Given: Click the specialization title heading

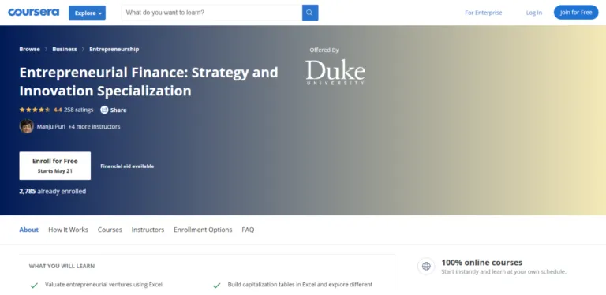Looking at the screenshot, I should [149, 81].
